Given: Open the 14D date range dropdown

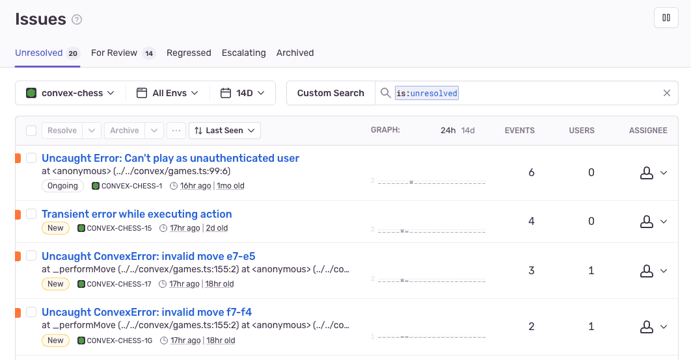Looking at the screenshot, I should [243, 93].
